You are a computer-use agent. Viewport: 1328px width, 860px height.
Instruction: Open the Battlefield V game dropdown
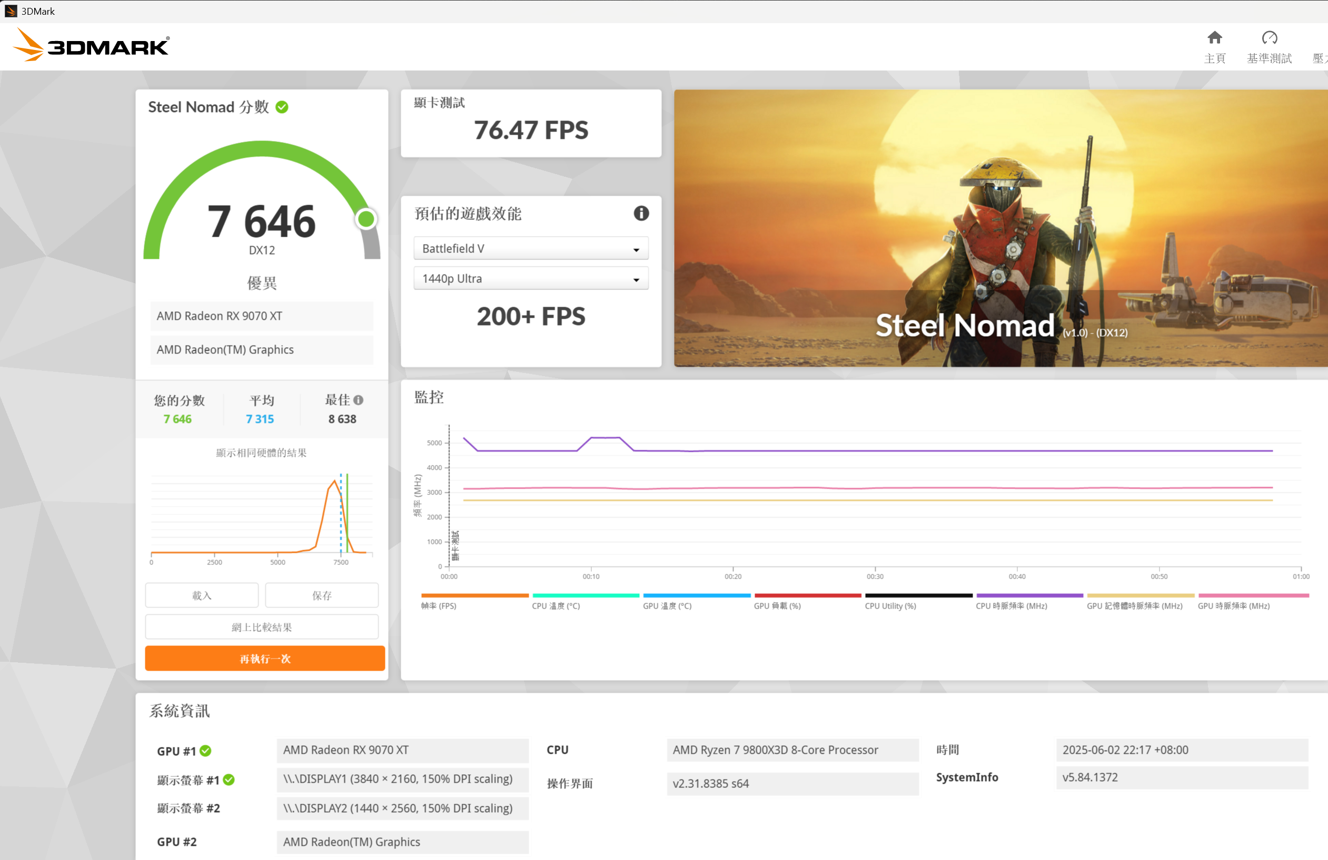pyautogui.click(x=531, y=249)
